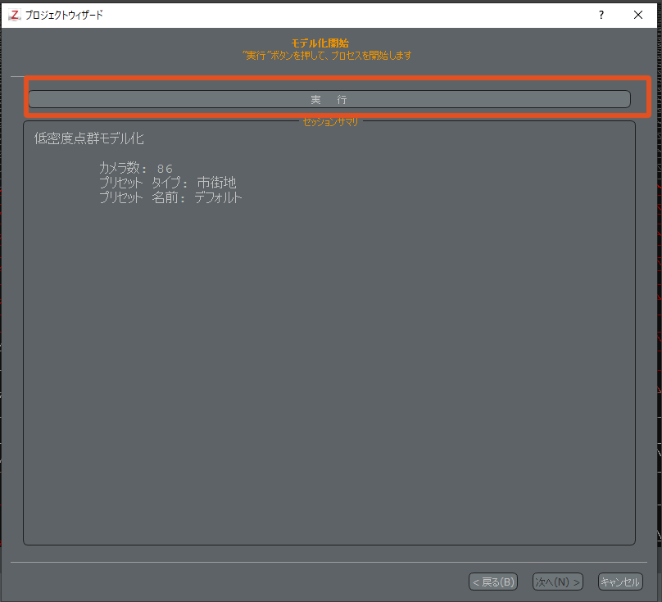Click the モデル化開始 heading text
The image size is (662, 602).
[x=320, y=43]
